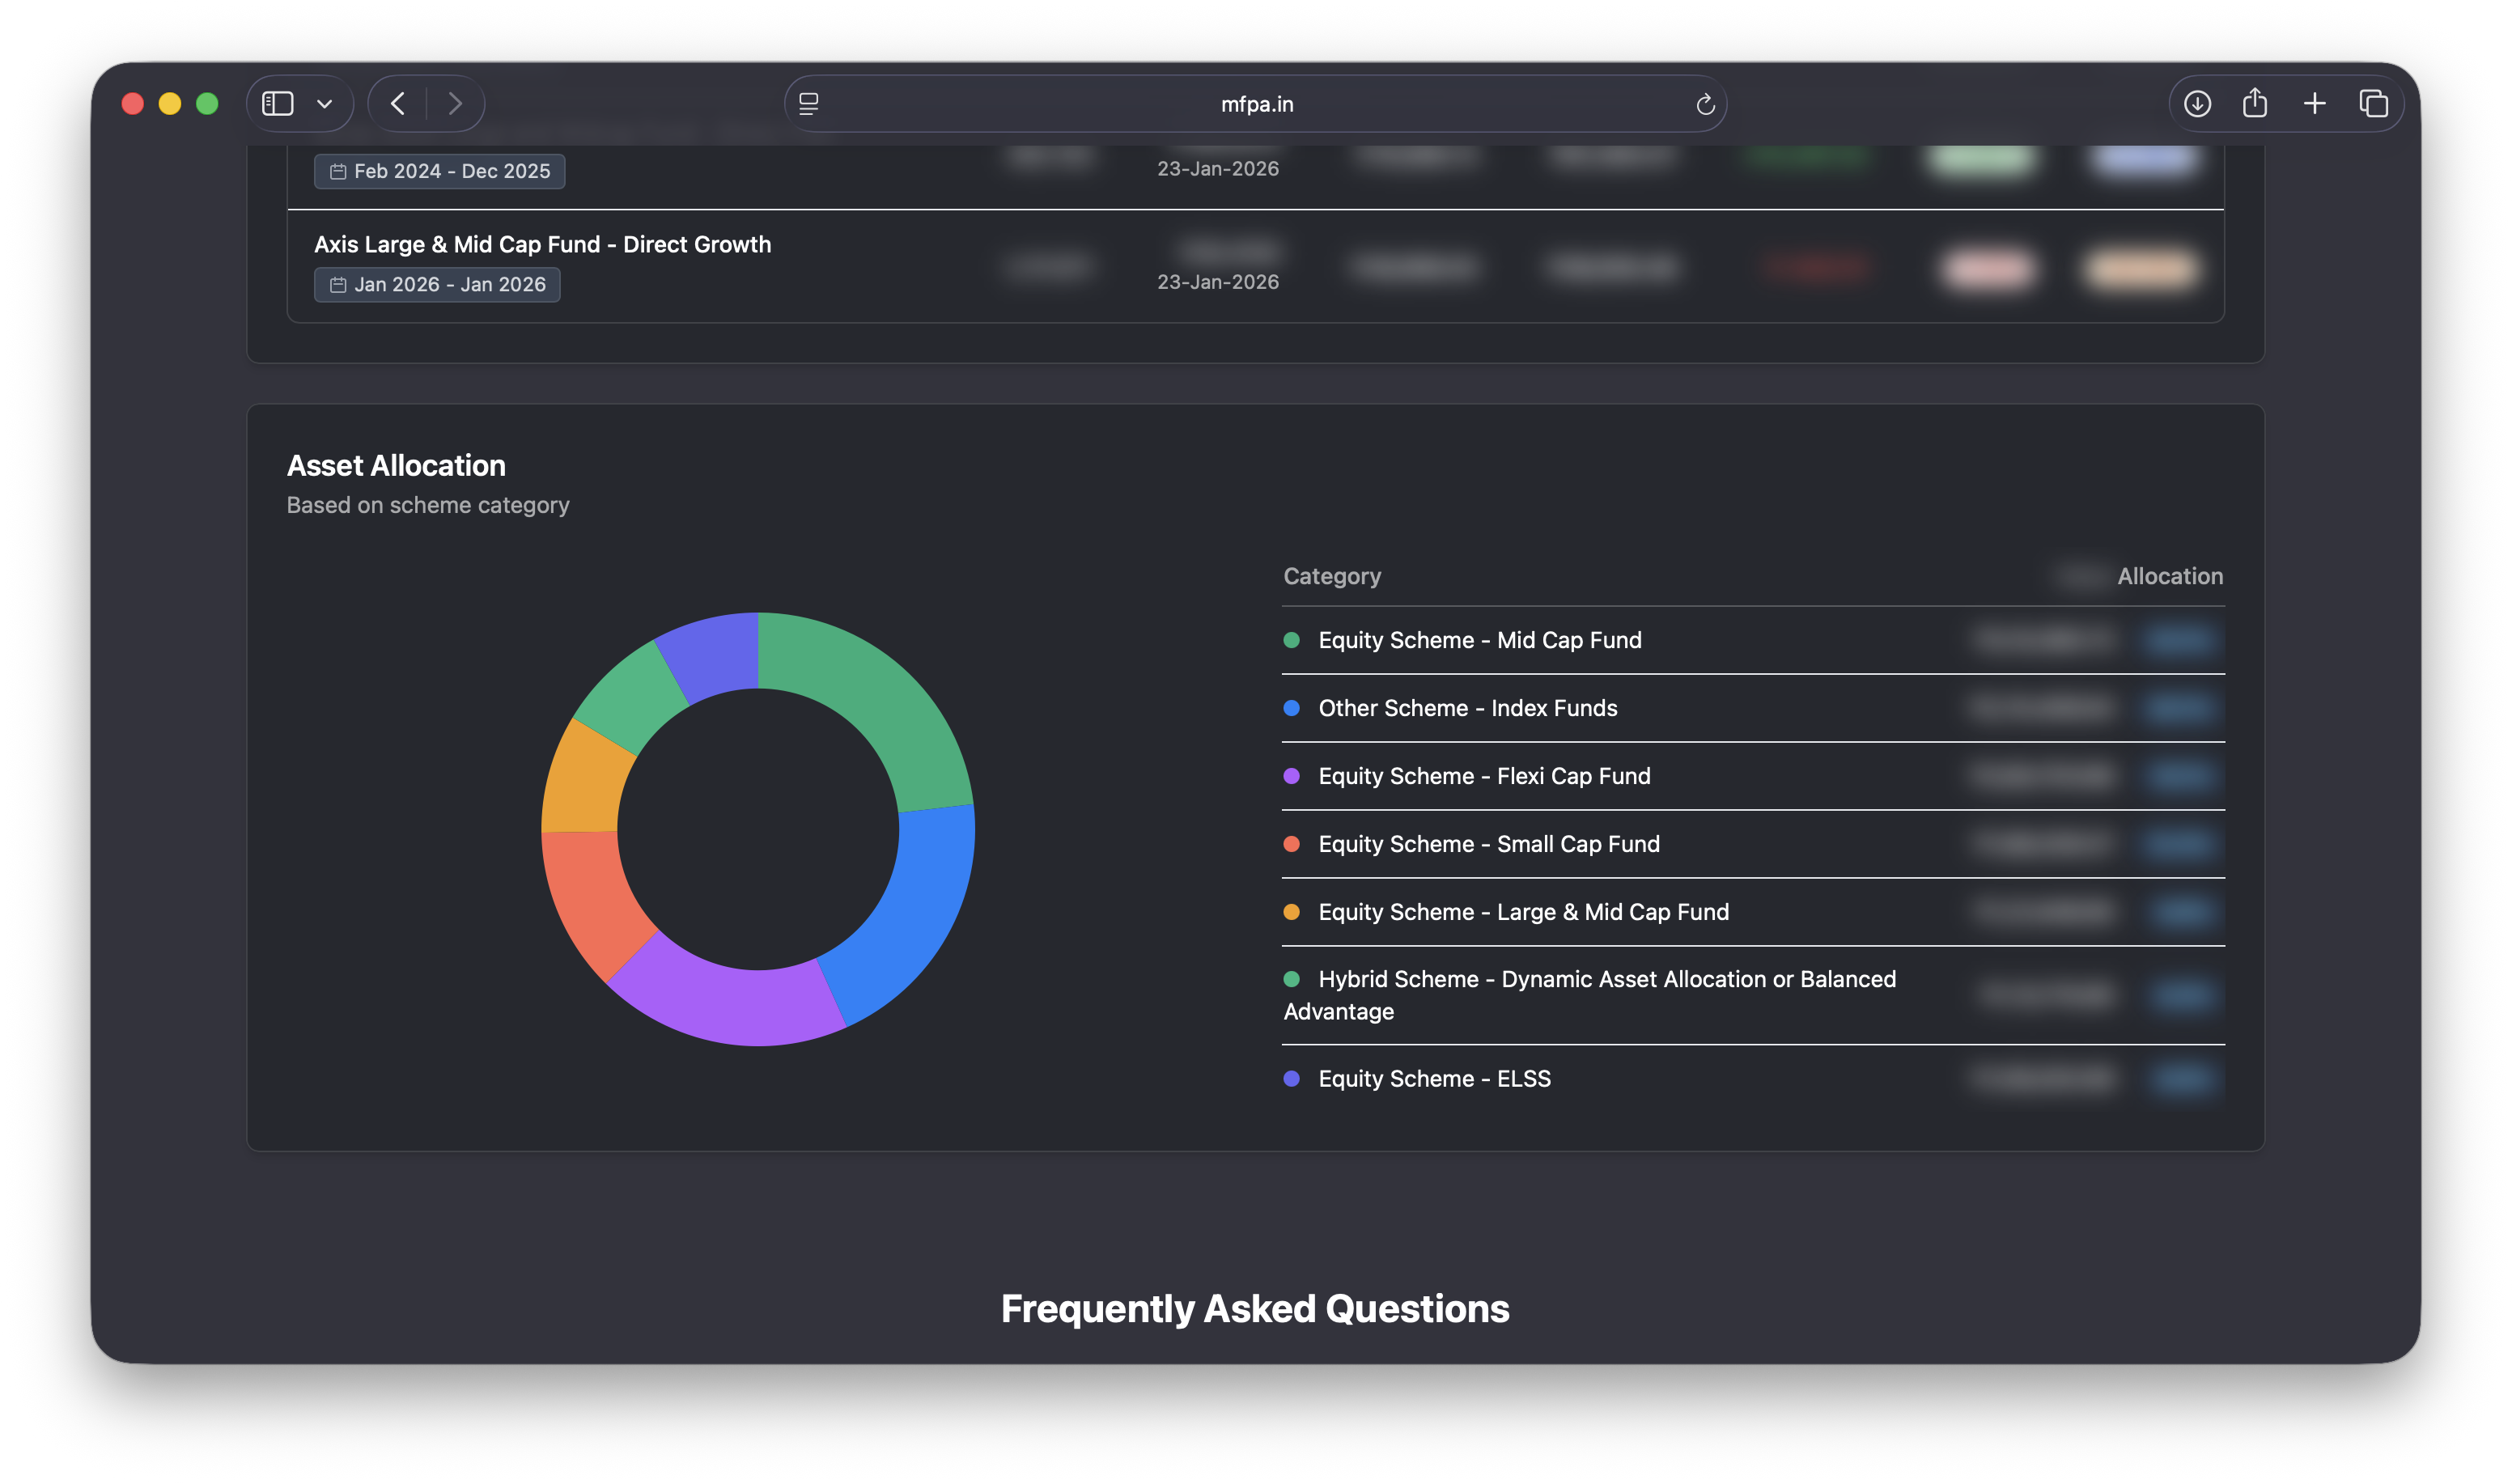Screen dimensions: 2512x1484
Task: Expand the Feb 2024 - Dec 2025 date chip
Action: pos(439,171)
